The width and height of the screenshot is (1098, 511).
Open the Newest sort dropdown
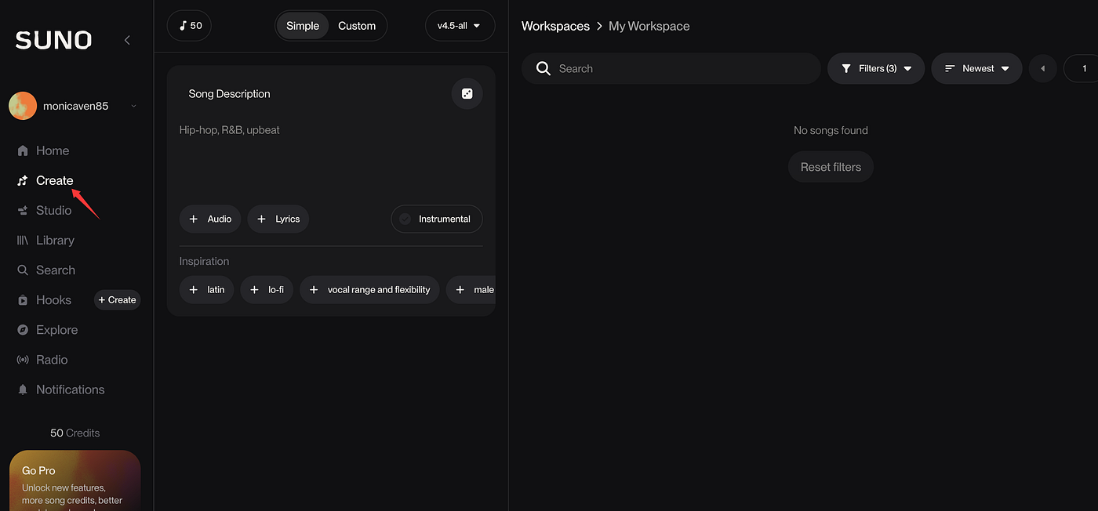pos(976,69)
